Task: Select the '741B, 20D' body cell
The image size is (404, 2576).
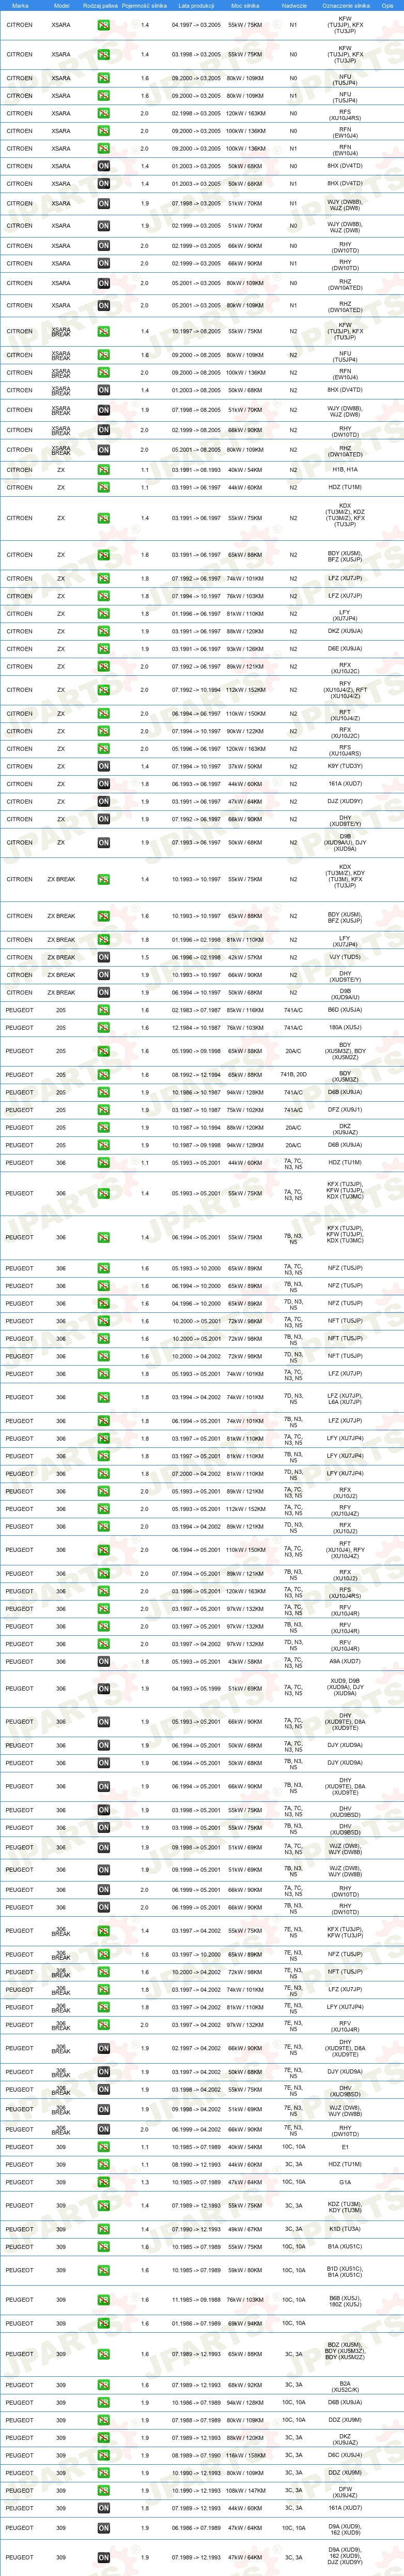Action: [293, 1075]
